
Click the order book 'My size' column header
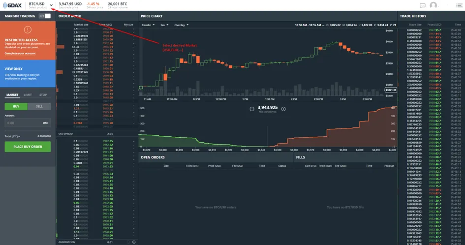[128, 25]
